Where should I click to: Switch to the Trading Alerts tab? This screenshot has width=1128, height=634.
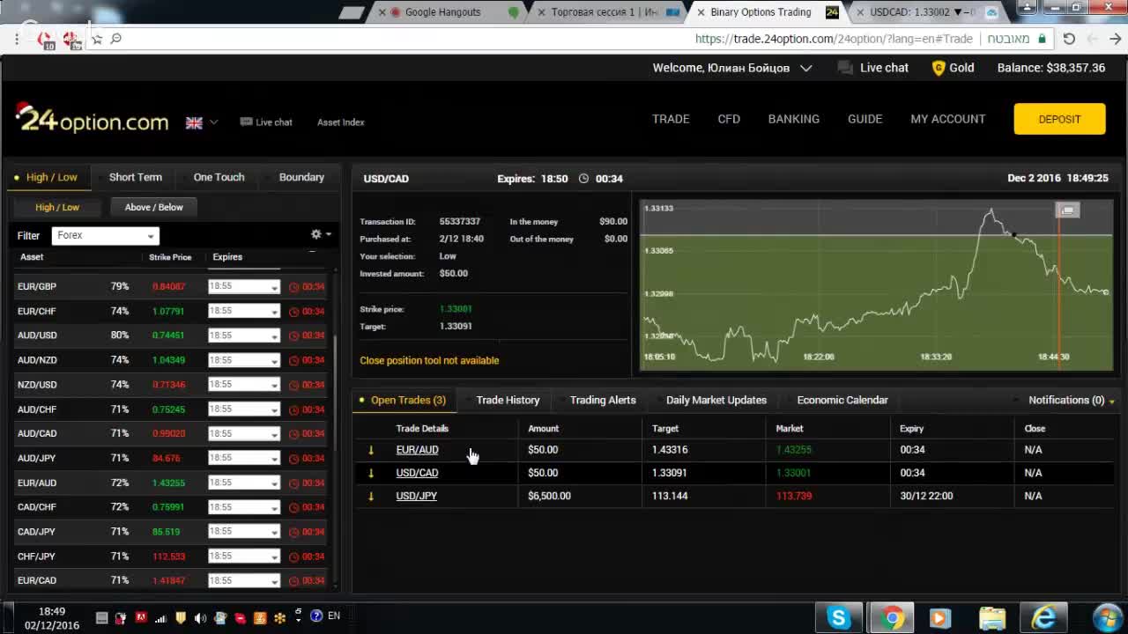(x=603, y=400)
